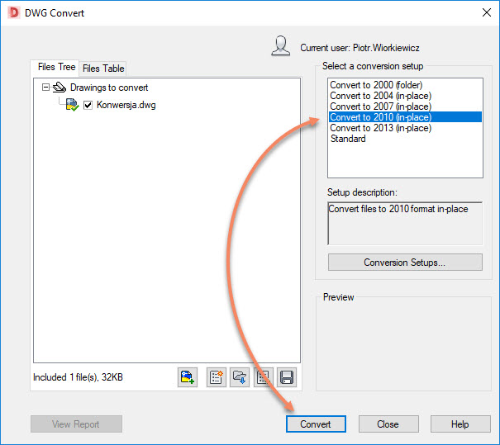Image resolution: width=500 pixels, height=445 pixels.
Task: Click the Add File icon button
Action: click(x=188, y=377)
